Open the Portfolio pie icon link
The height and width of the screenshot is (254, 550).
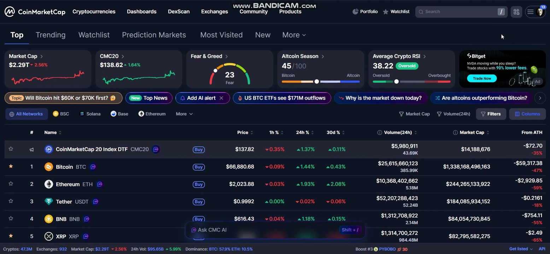(365, 12)
